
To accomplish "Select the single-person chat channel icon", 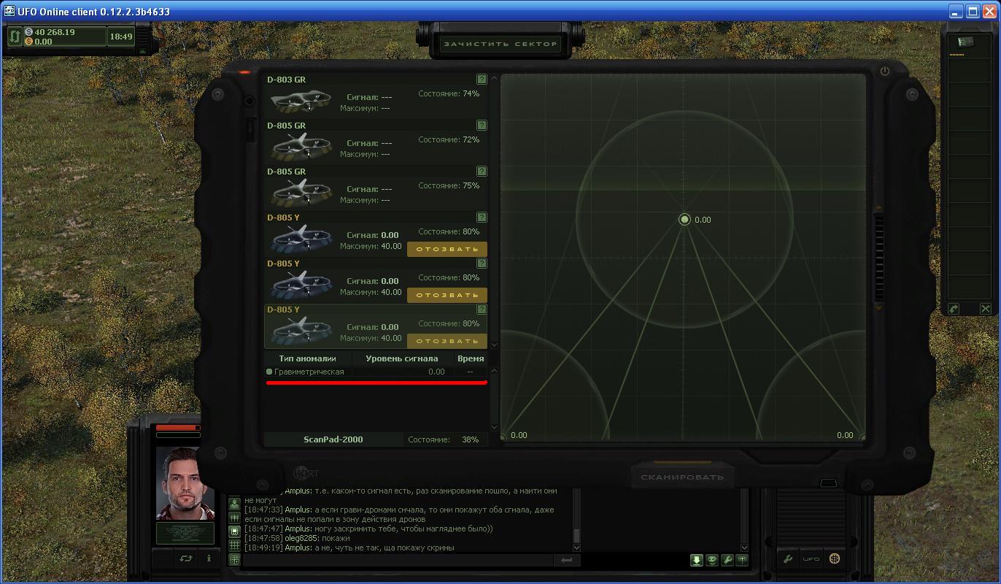I will click(234, 504).
